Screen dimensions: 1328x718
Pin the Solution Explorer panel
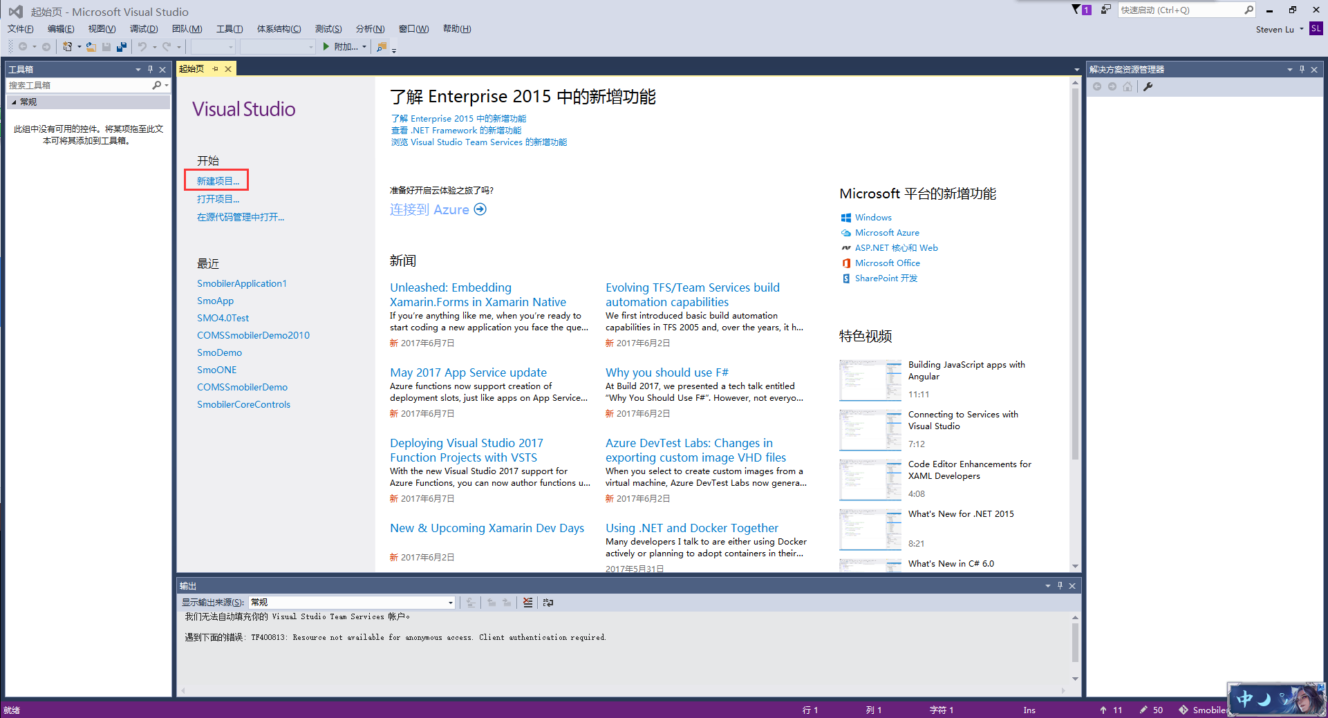1302,69
